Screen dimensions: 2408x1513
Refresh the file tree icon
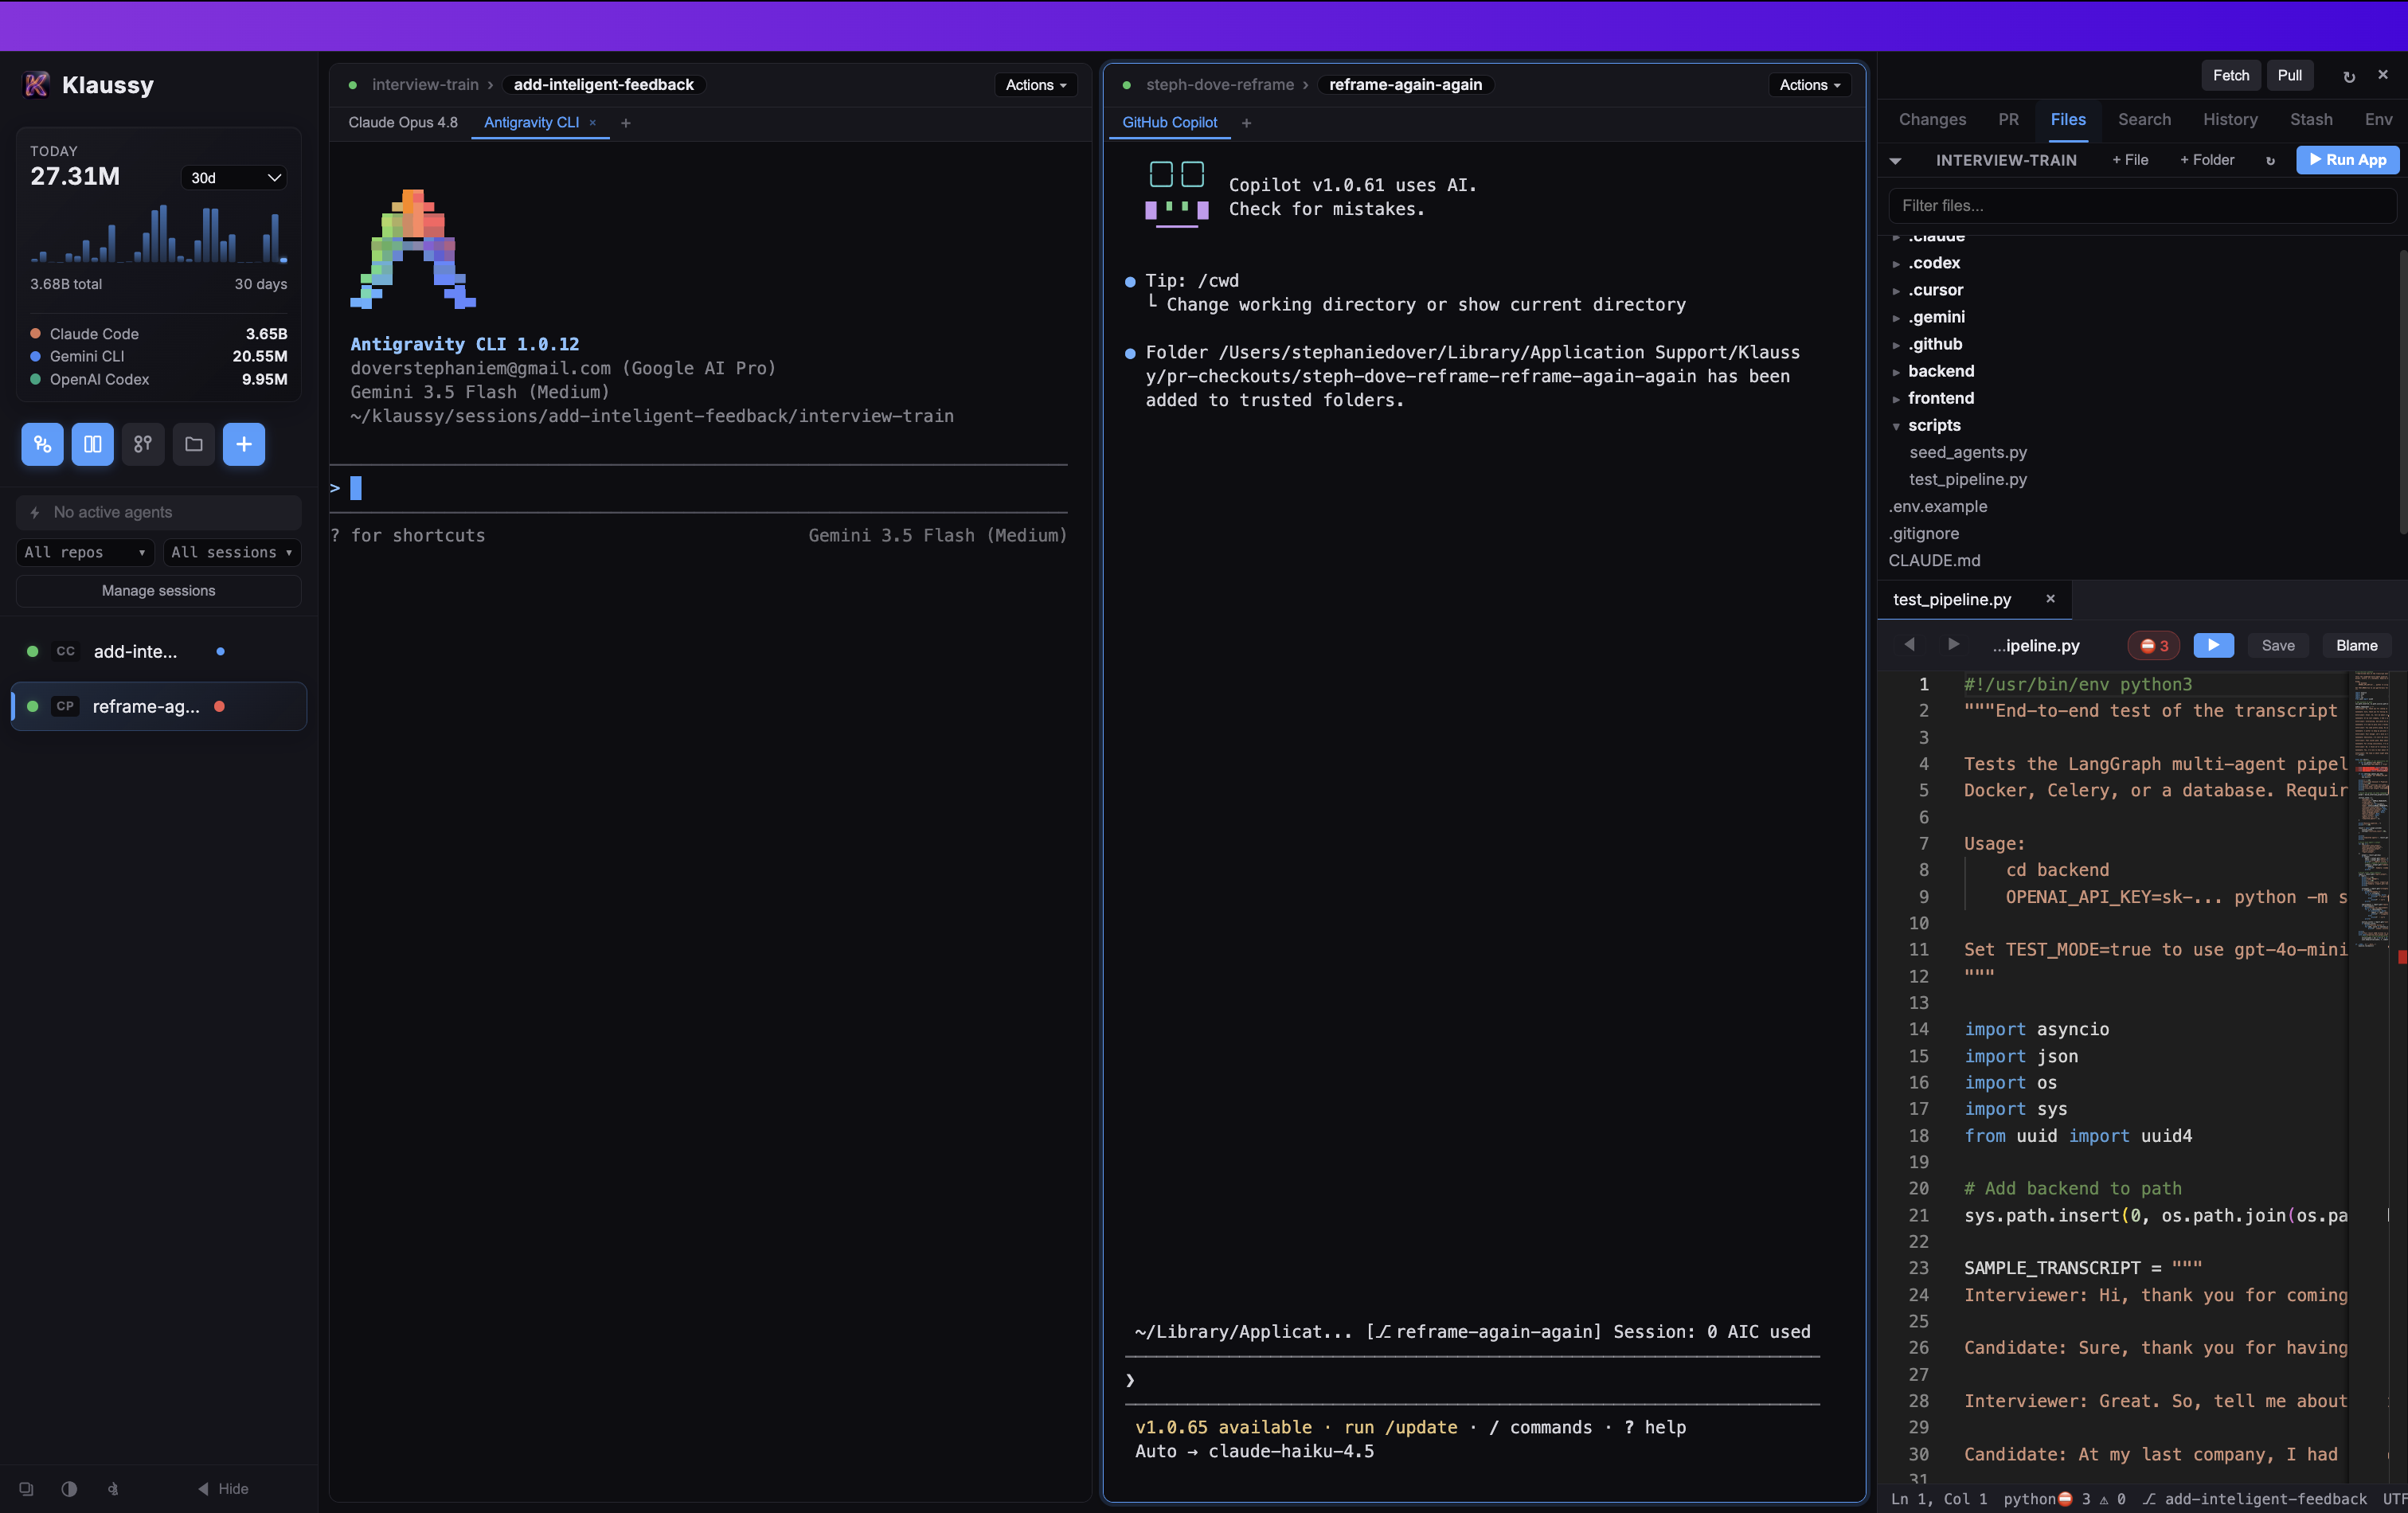[2270, 161]
